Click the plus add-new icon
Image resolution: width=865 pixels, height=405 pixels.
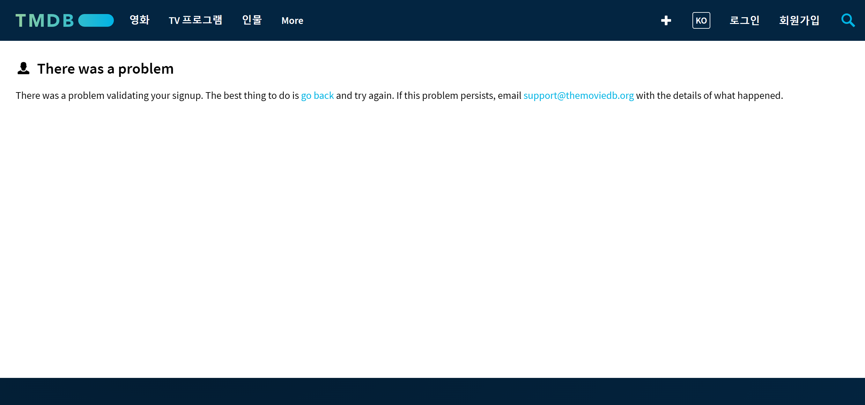click(666, 20)
